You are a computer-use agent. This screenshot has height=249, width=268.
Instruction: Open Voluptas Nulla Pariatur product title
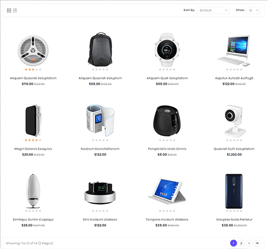click(x=234, y=220)
